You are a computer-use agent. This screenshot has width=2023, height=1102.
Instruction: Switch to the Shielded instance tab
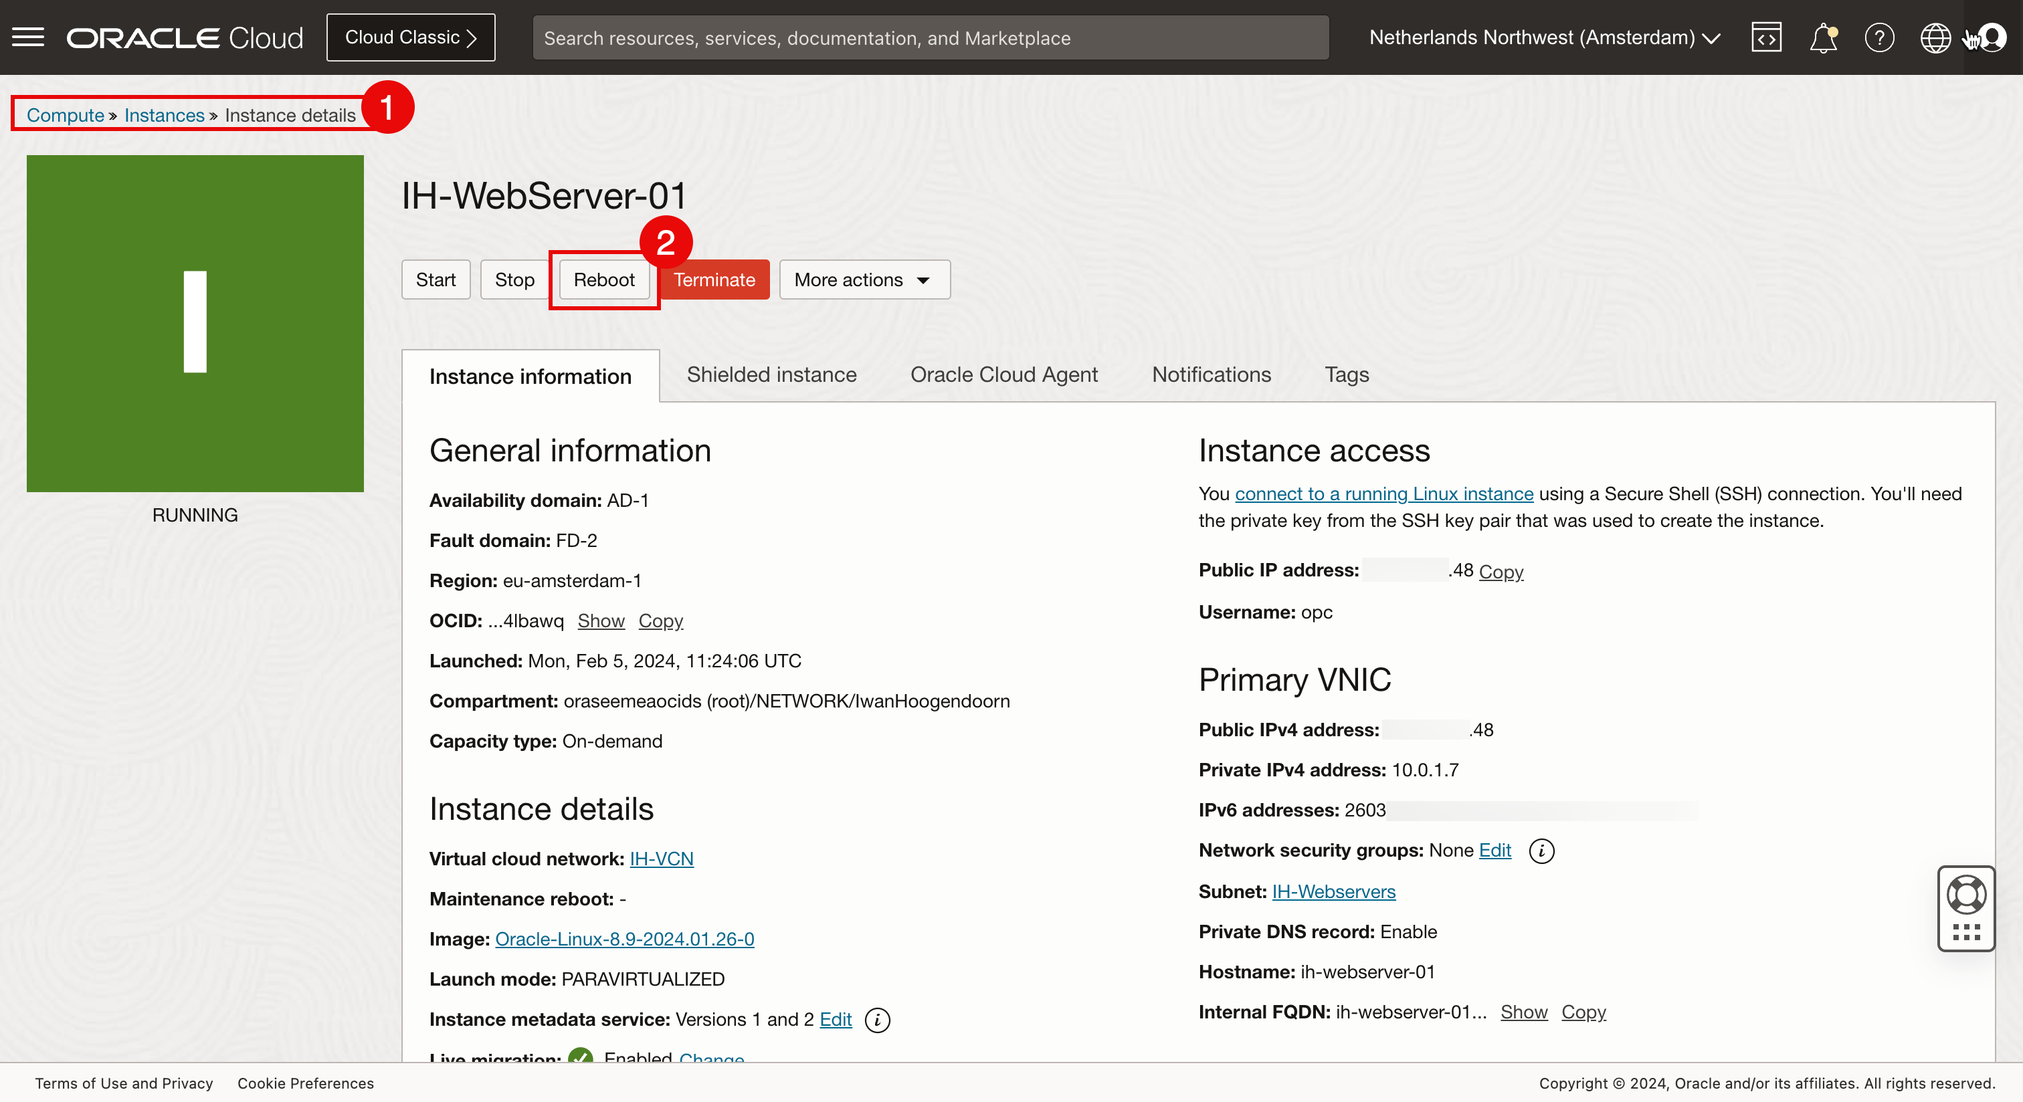[771, 374]
